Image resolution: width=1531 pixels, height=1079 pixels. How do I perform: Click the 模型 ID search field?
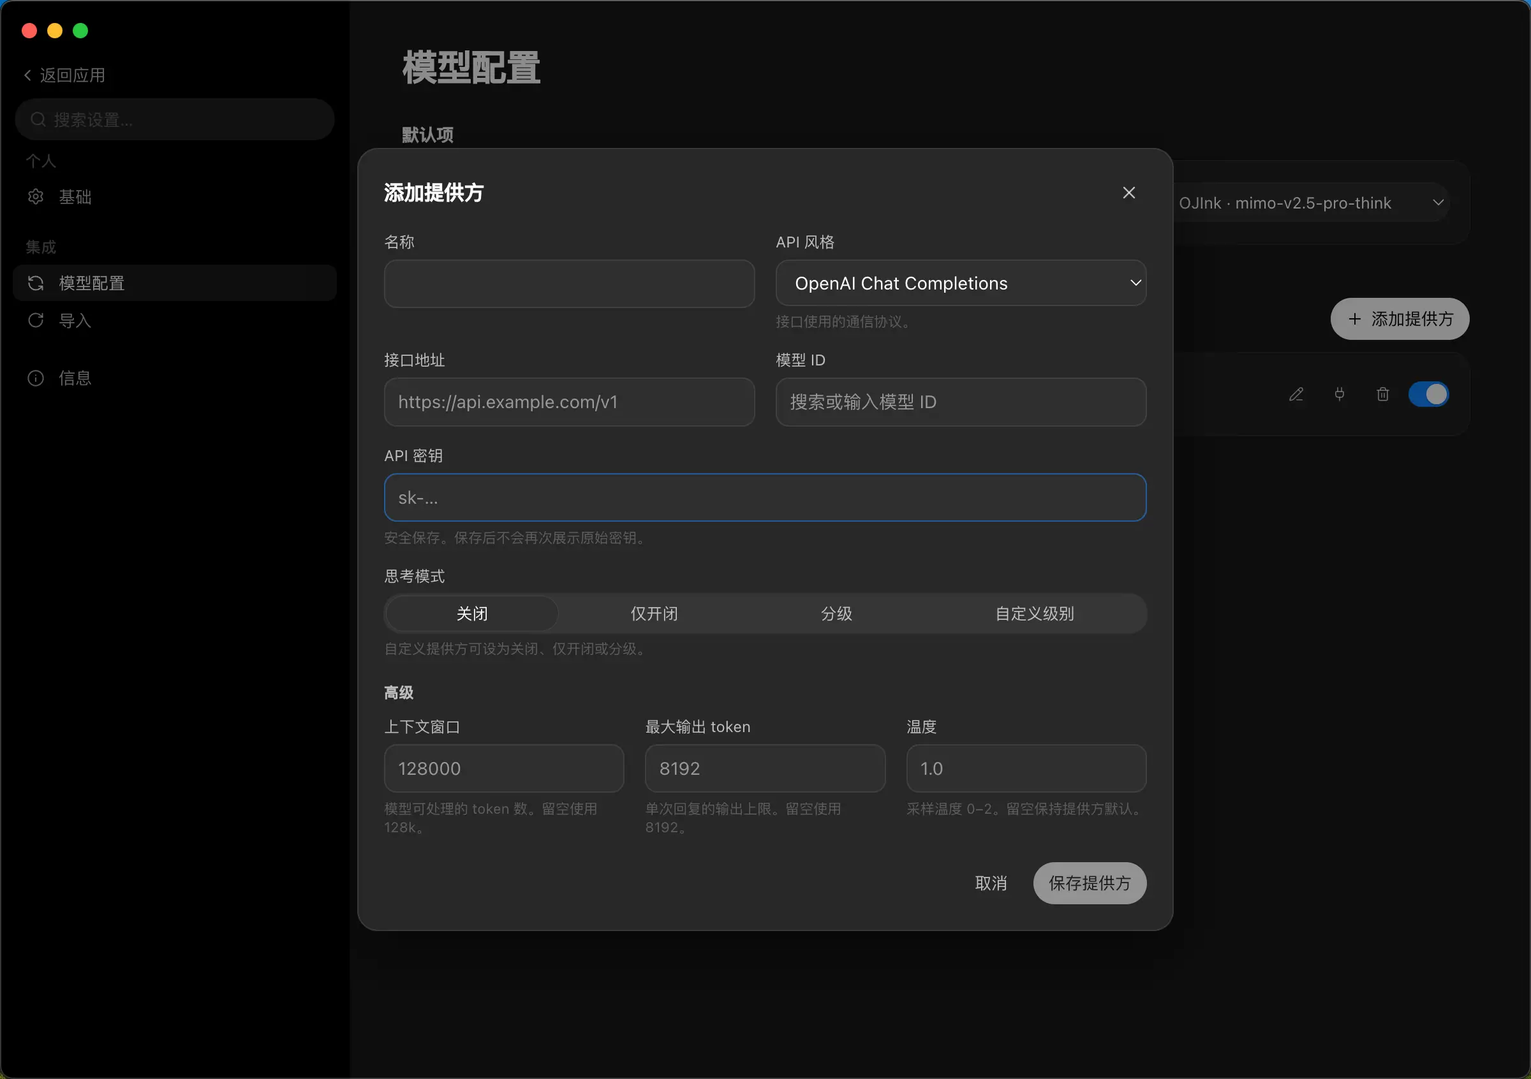[960, 402]
